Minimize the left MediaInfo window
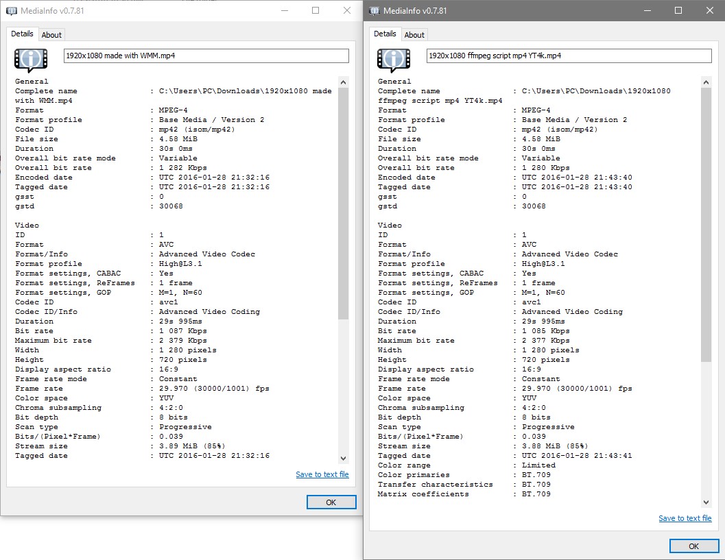 285,11
